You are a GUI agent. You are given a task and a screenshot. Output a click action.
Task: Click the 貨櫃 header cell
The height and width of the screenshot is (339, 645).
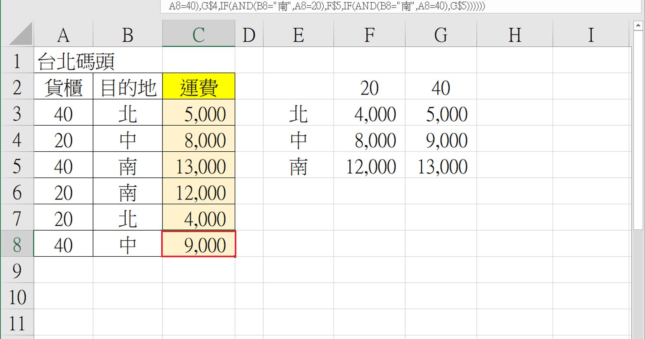pyautogui.click(x=63, y=87)
